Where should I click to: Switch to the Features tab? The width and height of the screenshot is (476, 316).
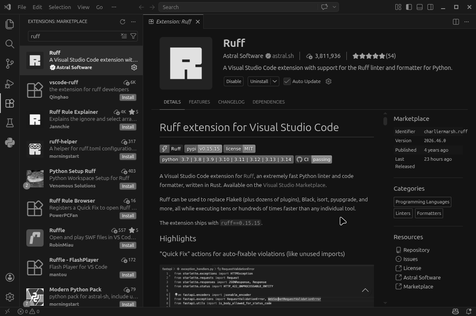pos(199,102)
